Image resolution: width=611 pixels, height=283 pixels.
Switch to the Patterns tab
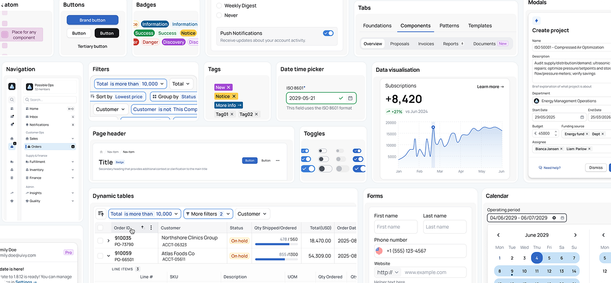449,25
